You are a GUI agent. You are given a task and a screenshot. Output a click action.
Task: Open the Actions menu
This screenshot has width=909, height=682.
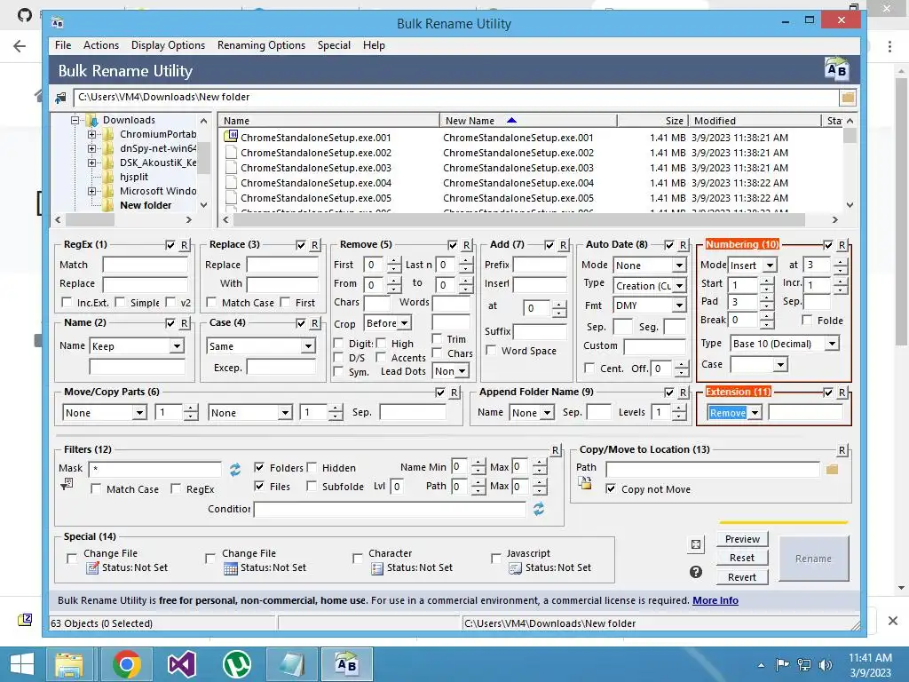(x=101, y=45)
